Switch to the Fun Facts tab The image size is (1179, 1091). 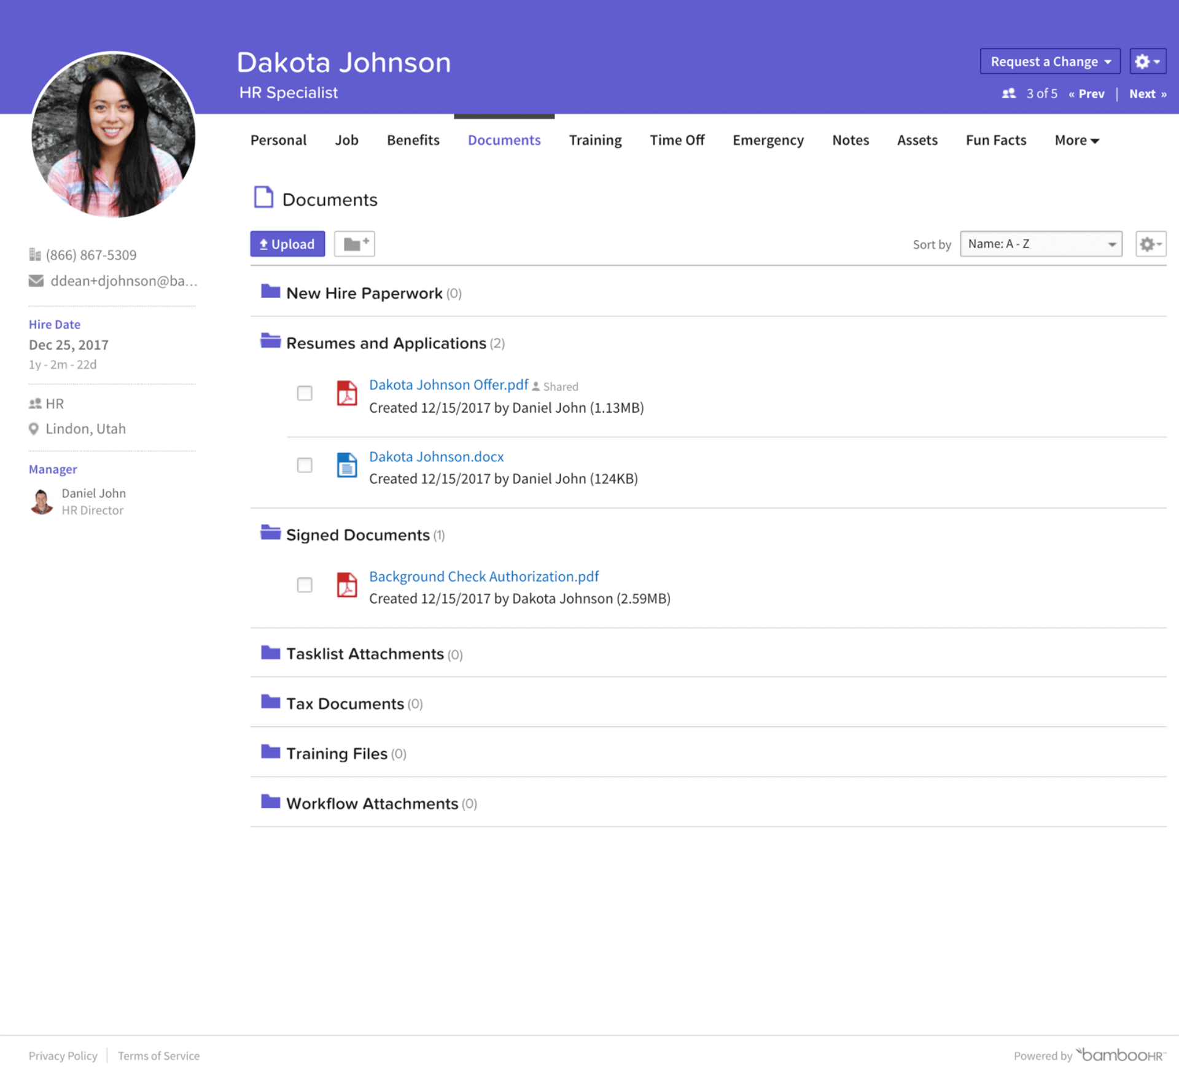click(995, 140)
